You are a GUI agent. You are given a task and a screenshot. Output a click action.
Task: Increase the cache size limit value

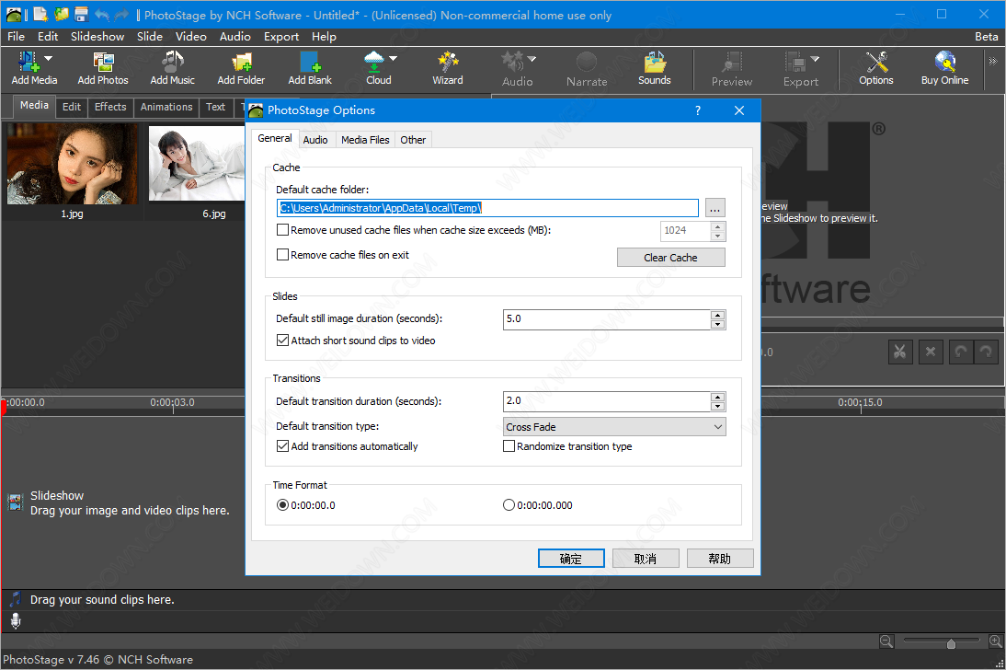(x=718, y=226)
